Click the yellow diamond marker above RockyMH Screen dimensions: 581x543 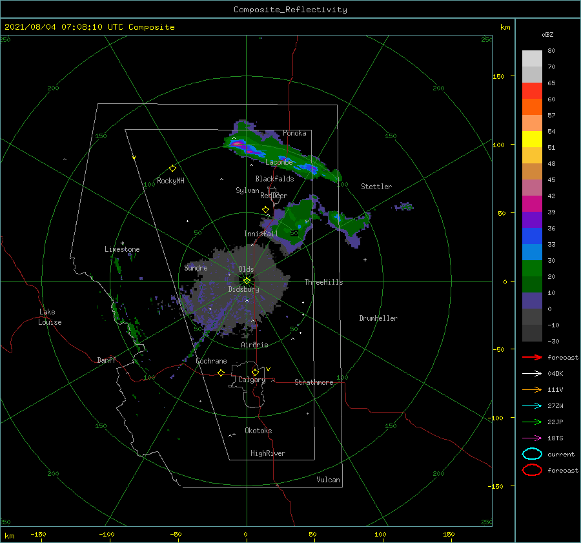pos(172,169)
